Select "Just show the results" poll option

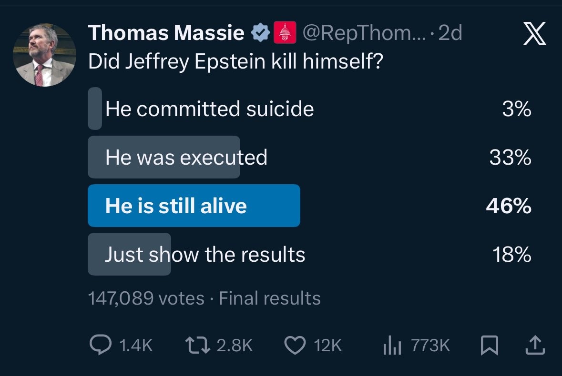pos(204,255)
